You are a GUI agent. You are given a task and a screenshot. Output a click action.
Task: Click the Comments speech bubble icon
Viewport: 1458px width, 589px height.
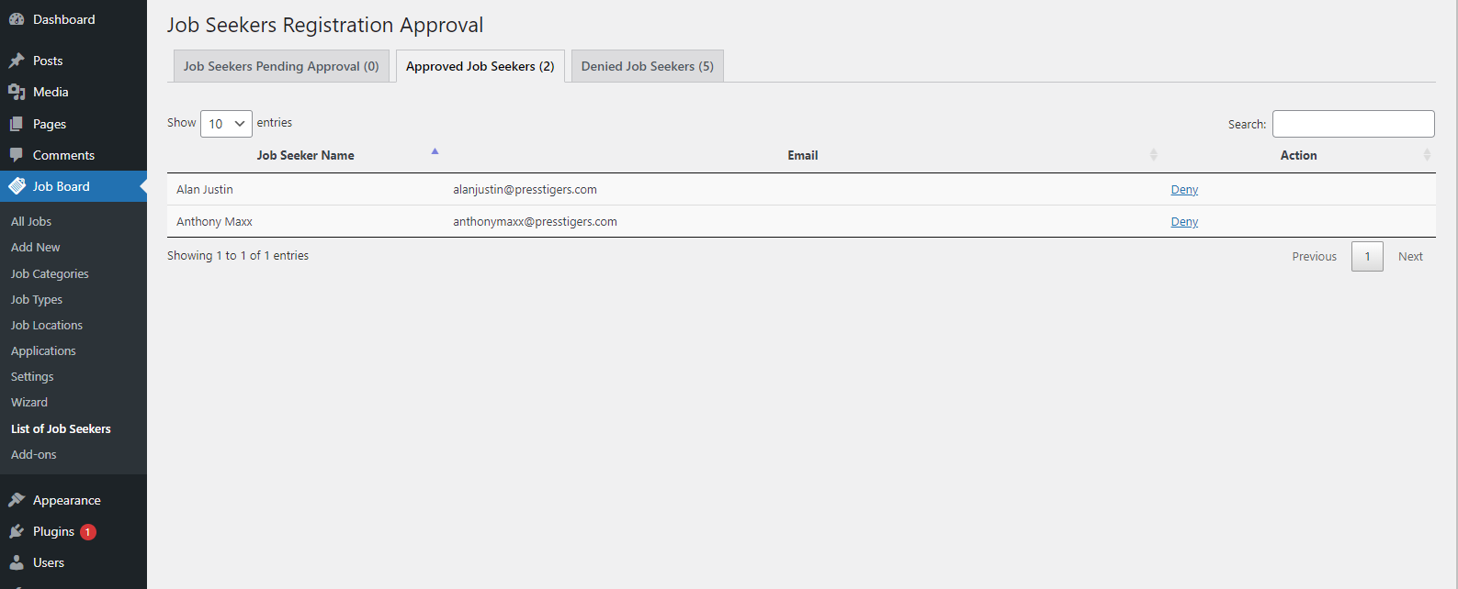(x=17, y=155)
